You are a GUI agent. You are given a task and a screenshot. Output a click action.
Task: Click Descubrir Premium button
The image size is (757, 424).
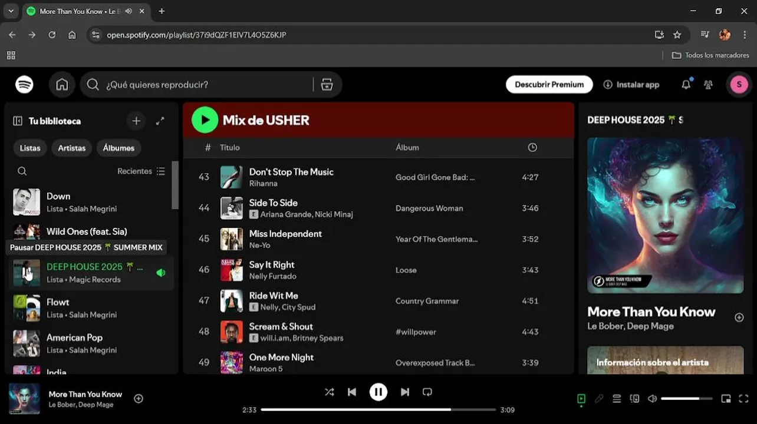[x=549, y=85]
